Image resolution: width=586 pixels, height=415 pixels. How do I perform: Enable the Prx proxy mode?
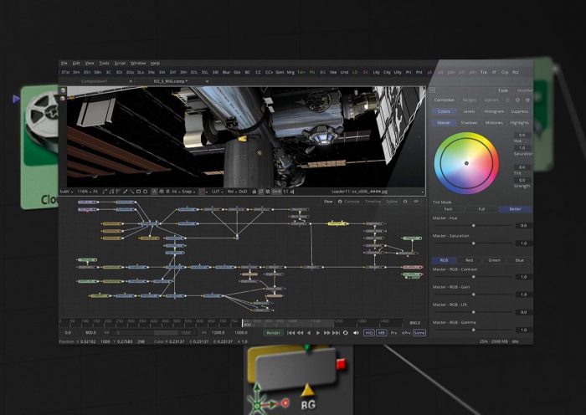coord(394,332)
